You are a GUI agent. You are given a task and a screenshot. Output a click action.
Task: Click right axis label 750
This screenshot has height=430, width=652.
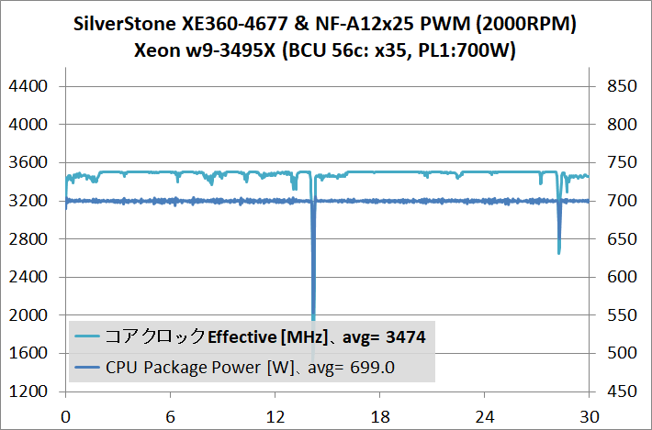pyautogui.click(x=622, y=162)
